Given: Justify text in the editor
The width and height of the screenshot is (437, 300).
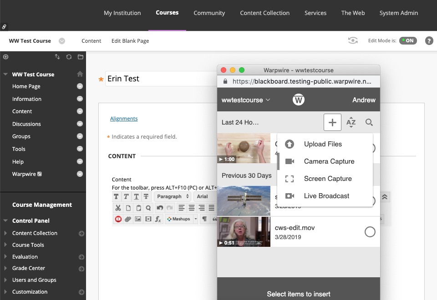Looking at the screenshot, I should click(x=212, y=208).
